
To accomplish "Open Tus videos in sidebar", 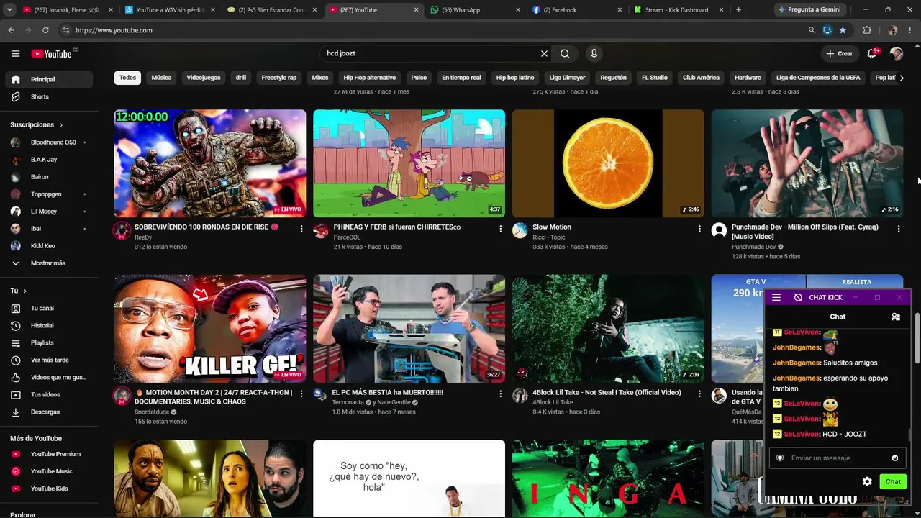I will point(50,394).
